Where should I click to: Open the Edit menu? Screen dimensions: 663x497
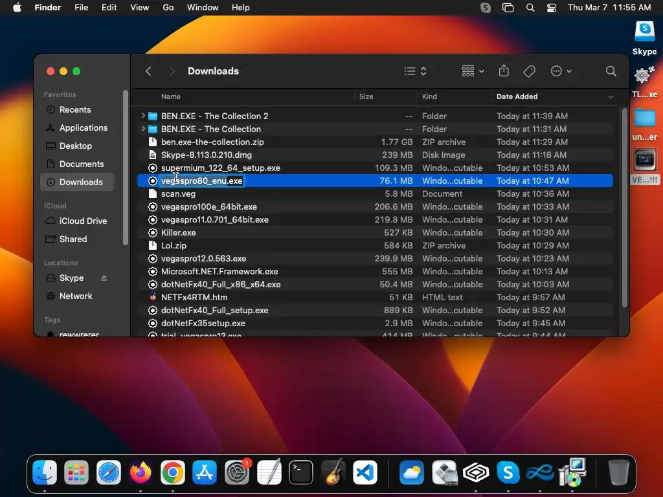109,8
